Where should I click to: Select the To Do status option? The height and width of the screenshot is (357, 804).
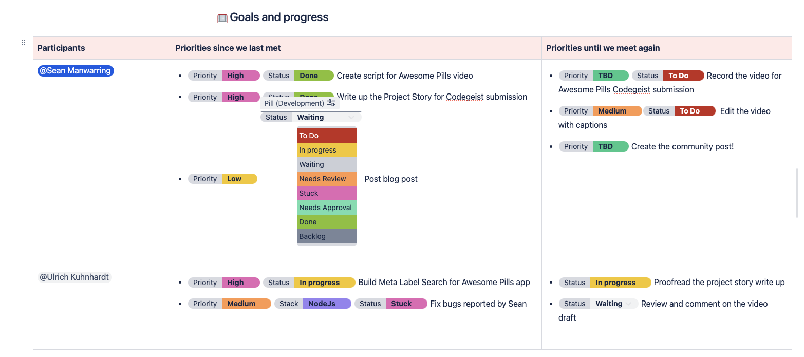click(x=326, y=136)
